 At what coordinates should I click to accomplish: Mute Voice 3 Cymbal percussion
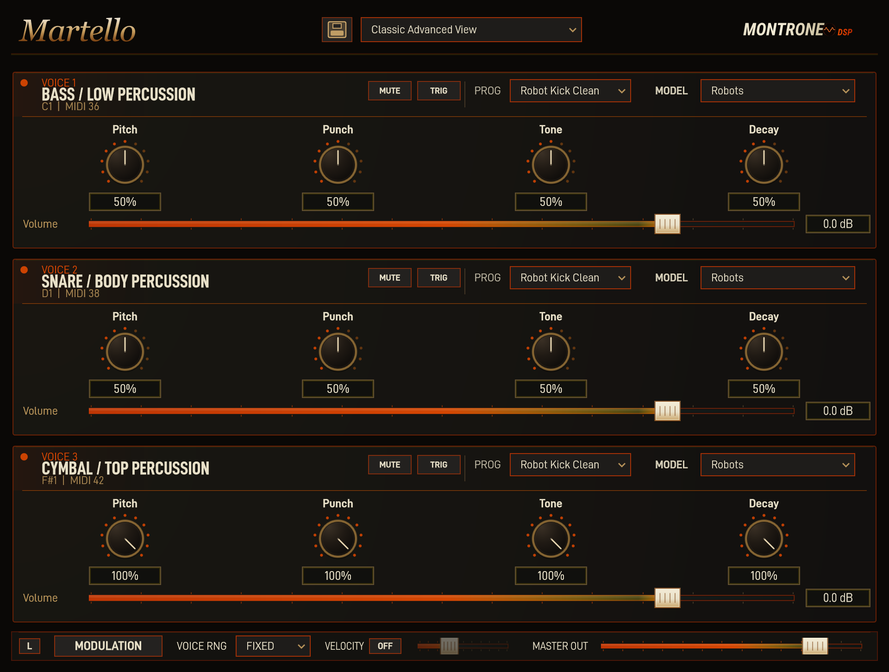tap(390, 465)
